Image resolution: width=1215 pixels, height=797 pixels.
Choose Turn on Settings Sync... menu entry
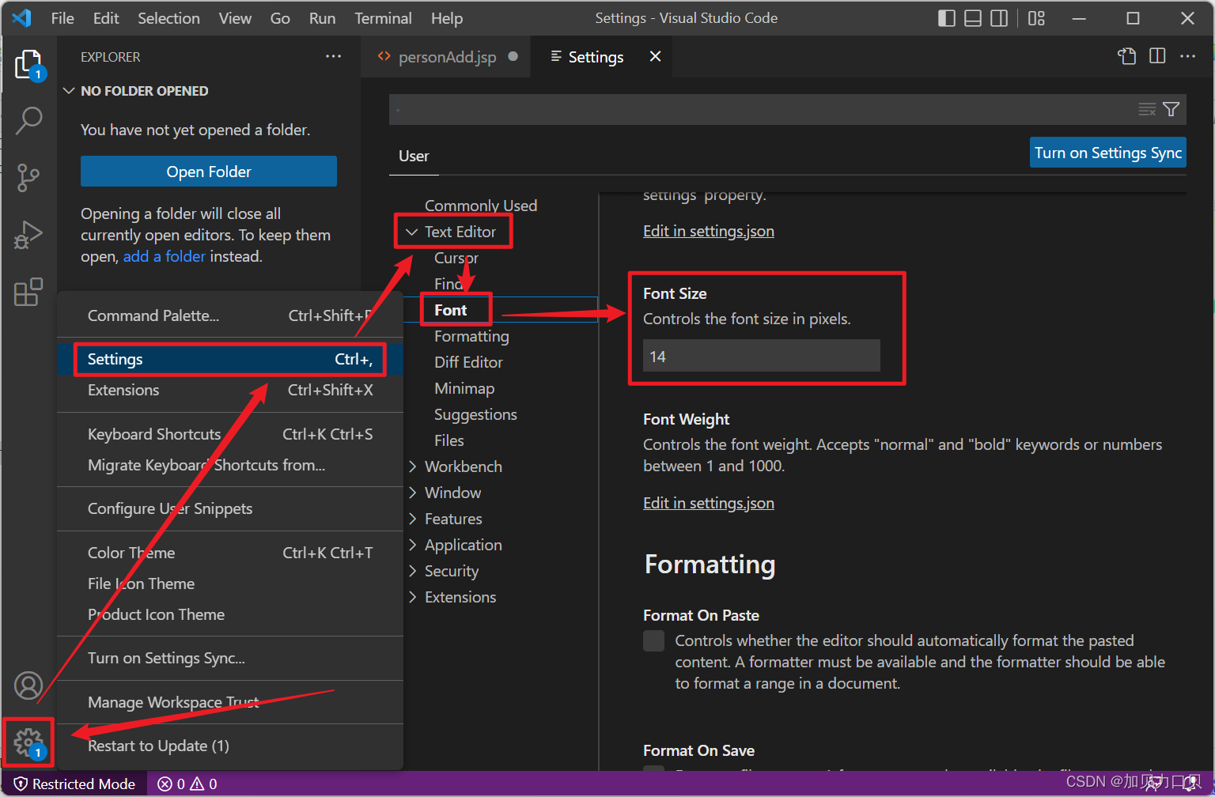[x=229, y=658]
